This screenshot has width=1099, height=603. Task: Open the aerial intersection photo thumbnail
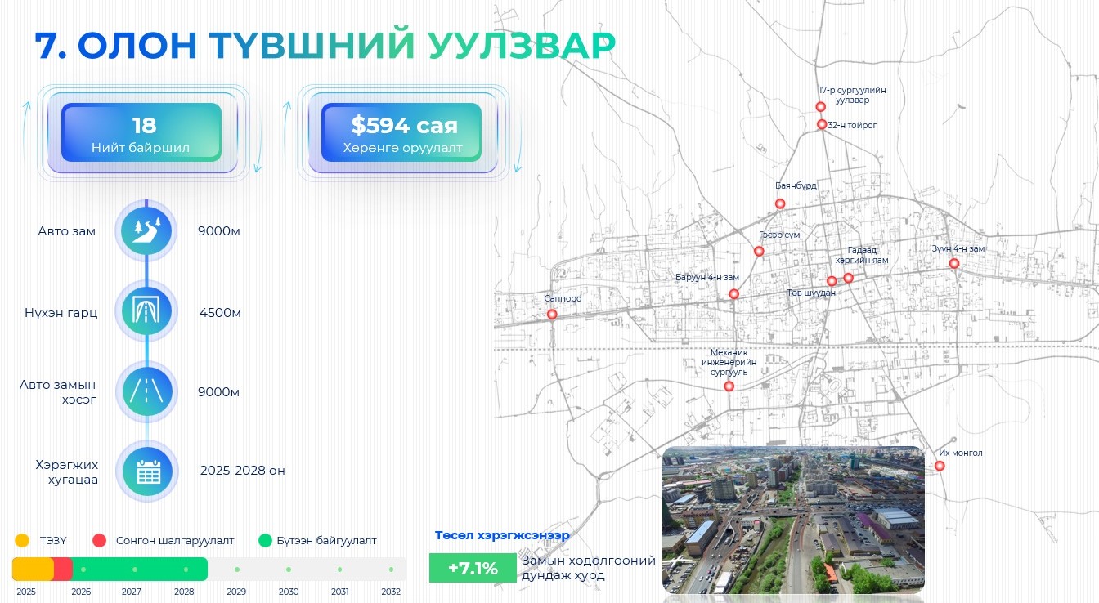click(x=793, y=520)
